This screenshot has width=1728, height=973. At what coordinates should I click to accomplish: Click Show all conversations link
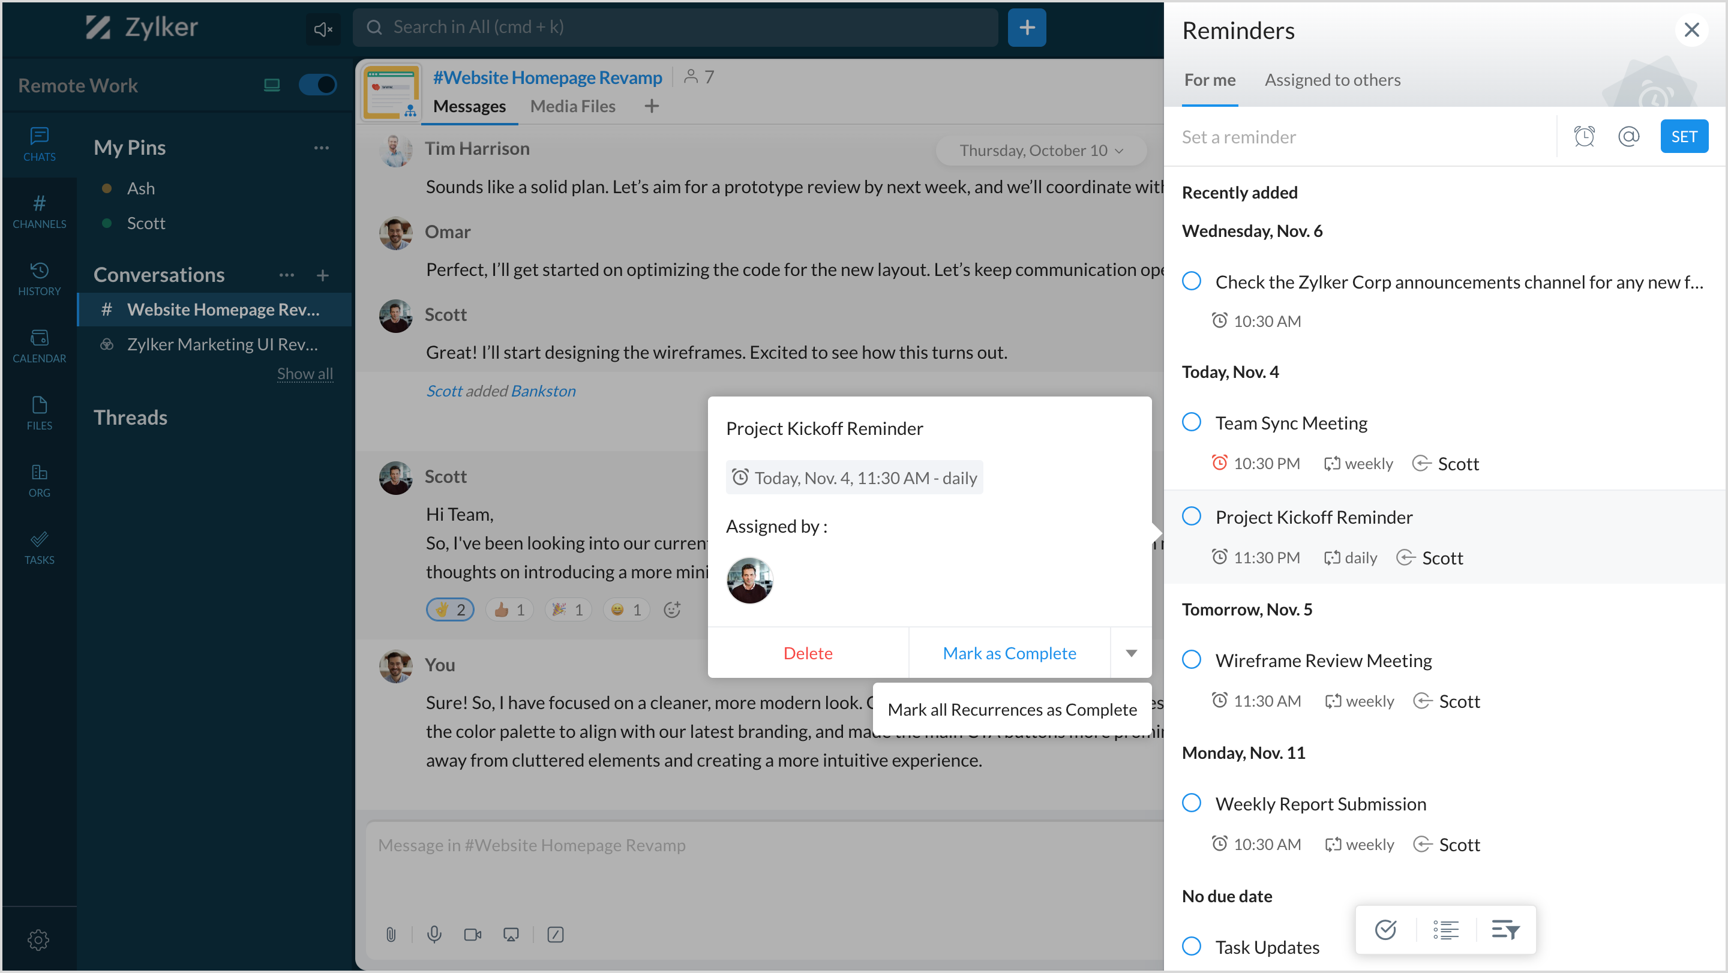(305, 374)
